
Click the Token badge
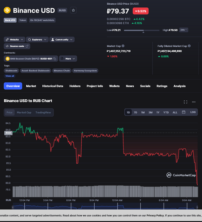point(23,20)
